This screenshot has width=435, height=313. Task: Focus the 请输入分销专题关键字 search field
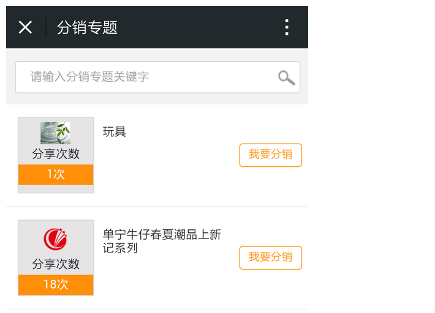pos(147,77)
